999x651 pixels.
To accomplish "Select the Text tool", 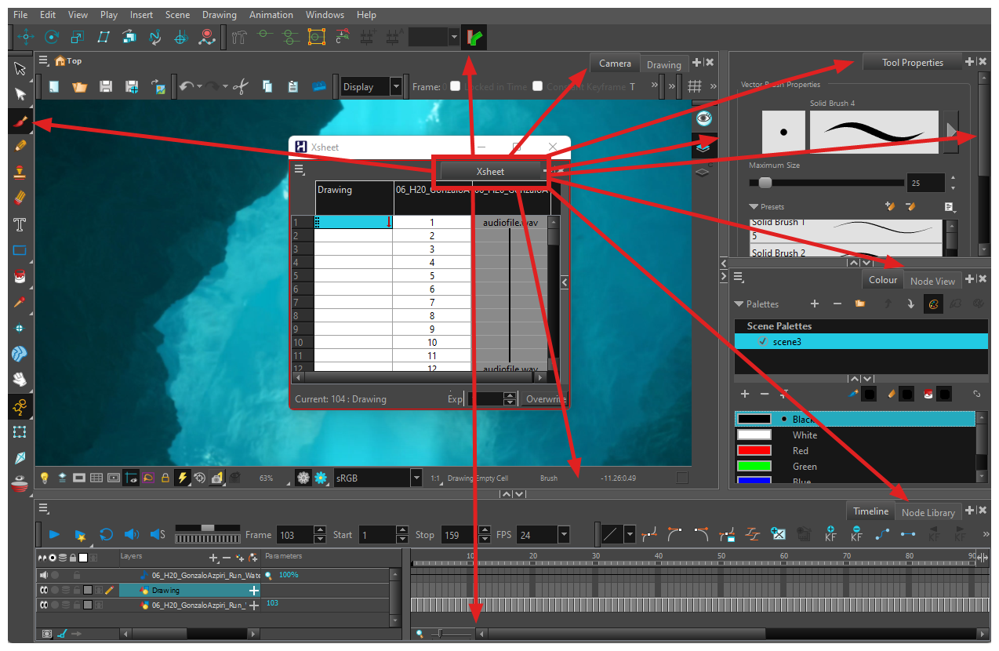I will pos(20,225).
